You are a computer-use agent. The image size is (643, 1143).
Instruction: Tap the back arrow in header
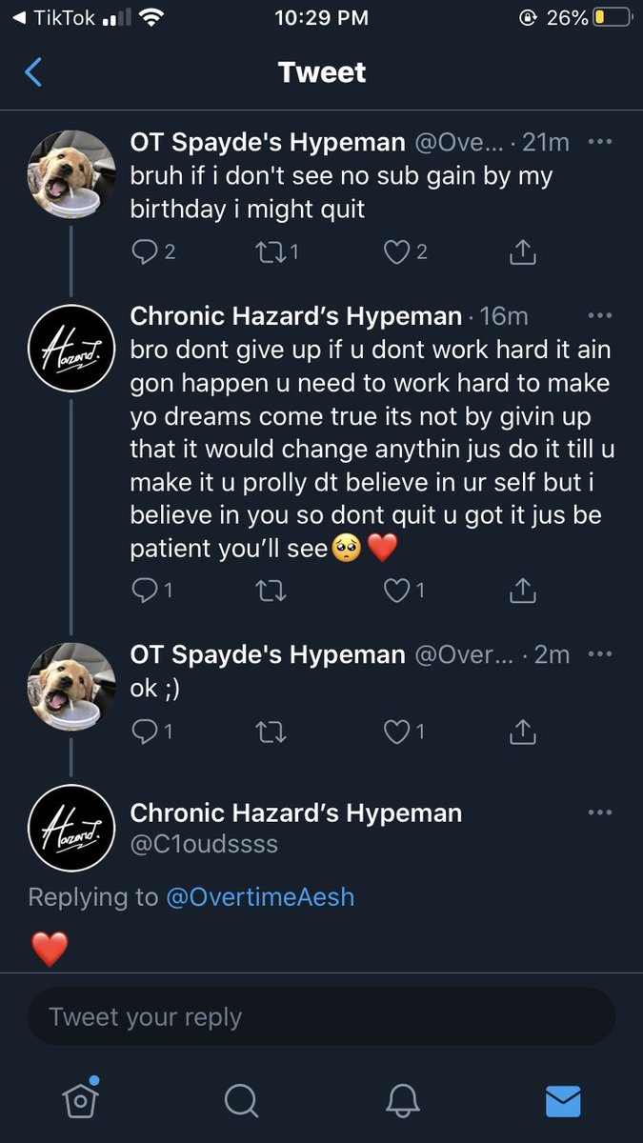point(34,72)
